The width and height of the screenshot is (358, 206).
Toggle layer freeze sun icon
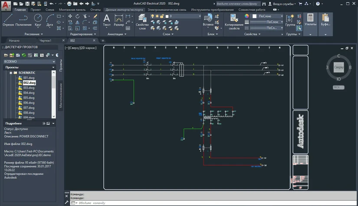click(x=157, y=16)
